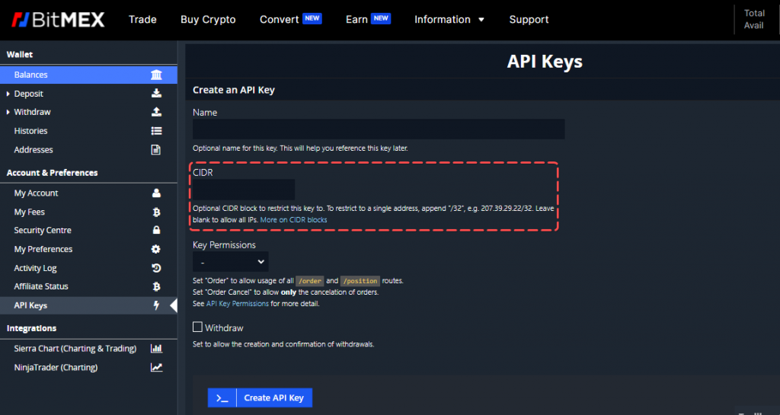The width and height of the screenshot is (780, 415).
Task: Click the document icon beside Addresses
Action: click(155, 149)
